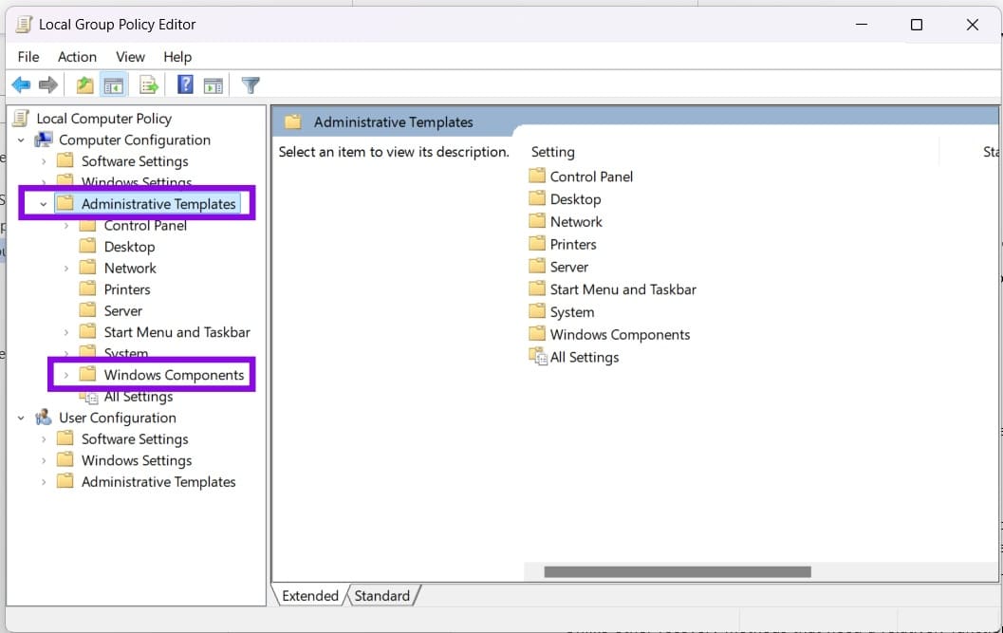Select Desktop in the right pane list
The image size is (1003, 633).
click(x=575, y=199)
